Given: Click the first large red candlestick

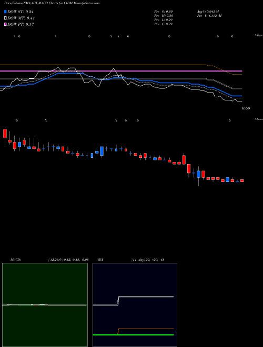Looking at the screenshot, I should [x=5, y=134].
